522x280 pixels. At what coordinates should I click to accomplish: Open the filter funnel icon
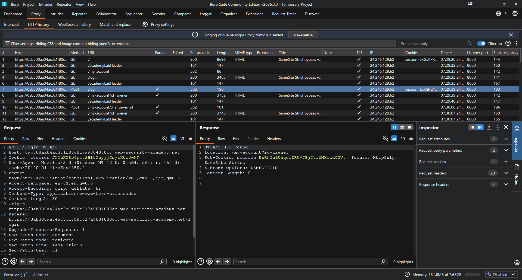pyautogui.click(x=8, y=43)
